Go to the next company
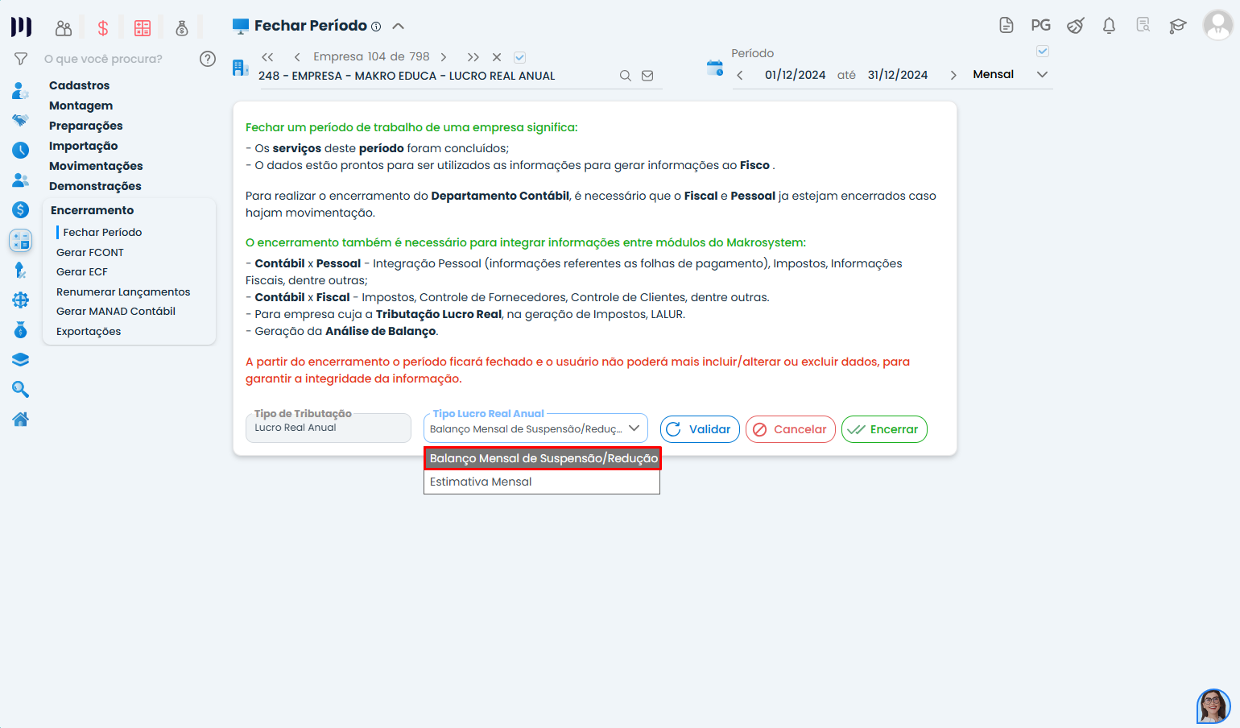This screenshot has height=728, width=1240. (x=444, y=57)
